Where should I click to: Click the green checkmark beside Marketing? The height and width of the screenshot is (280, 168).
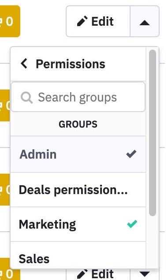click(132, 224)
